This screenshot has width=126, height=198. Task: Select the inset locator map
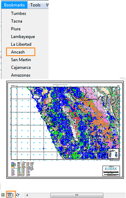point(113,154)
